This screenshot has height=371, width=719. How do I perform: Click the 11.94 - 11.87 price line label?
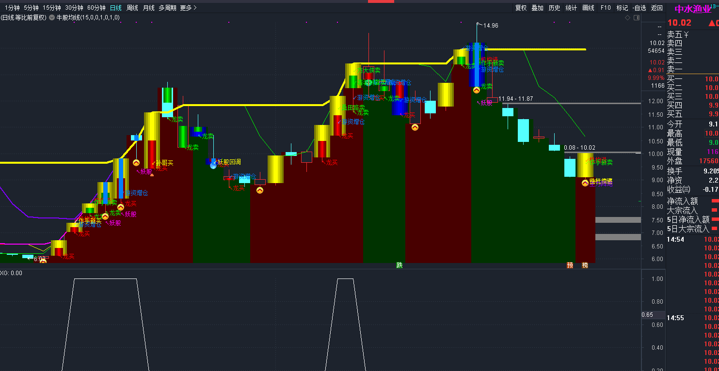pos(516,99)
